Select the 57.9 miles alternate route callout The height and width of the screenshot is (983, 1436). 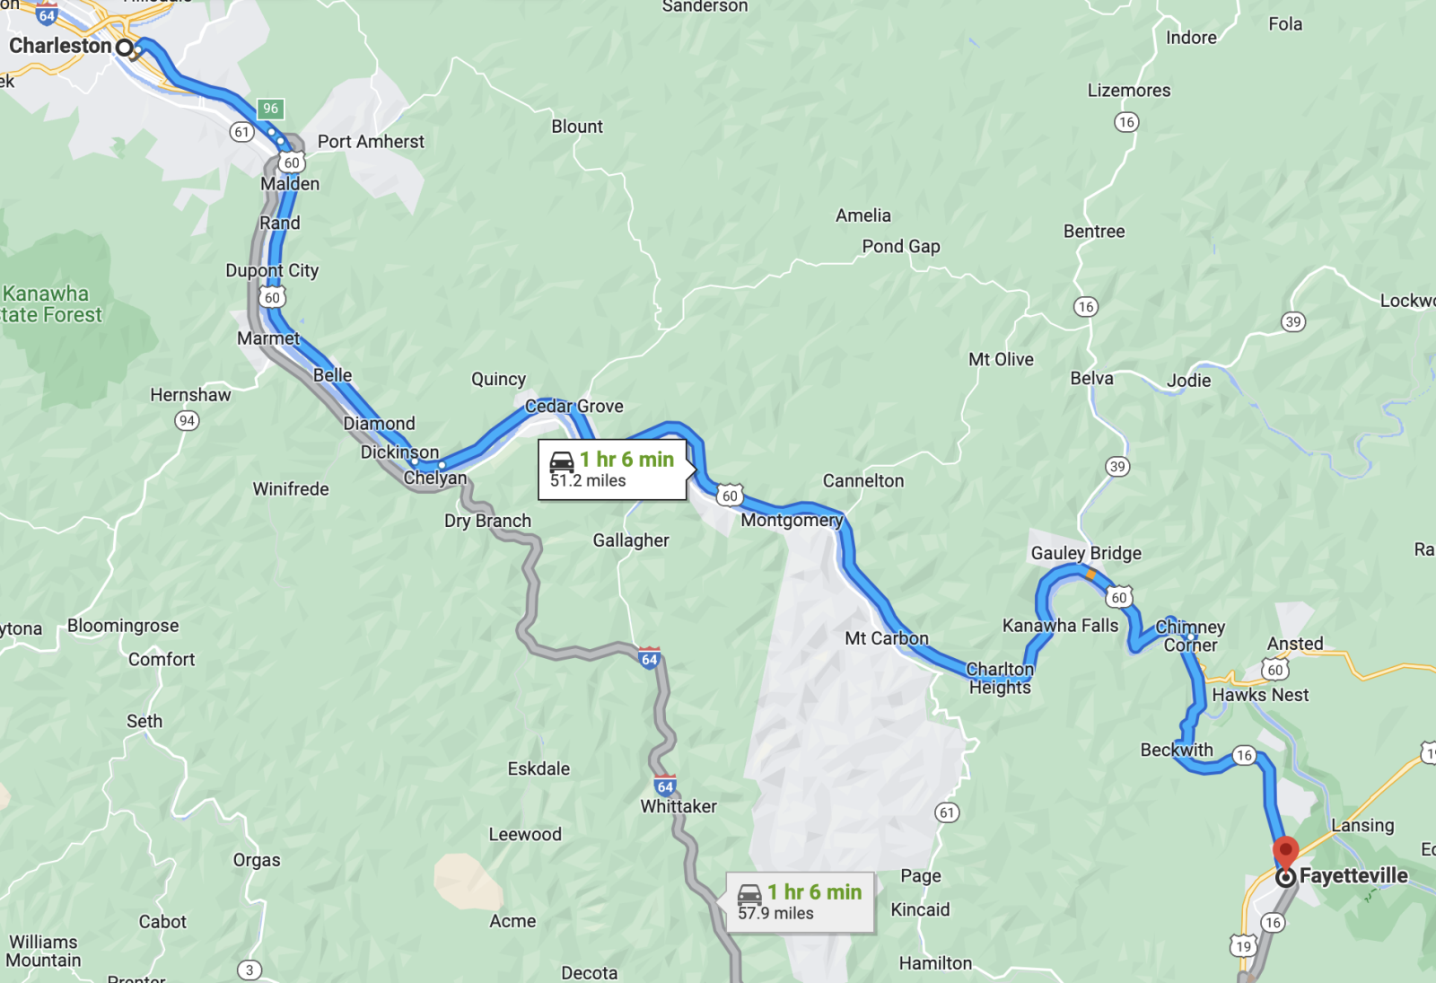coord(800,902)
